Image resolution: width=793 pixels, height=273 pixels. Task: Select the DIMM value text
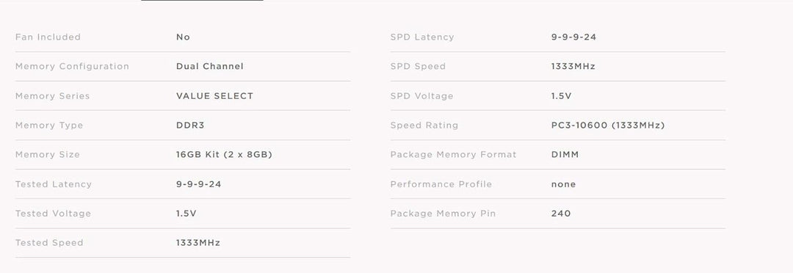pyautogui.click(x=565, y=155)
